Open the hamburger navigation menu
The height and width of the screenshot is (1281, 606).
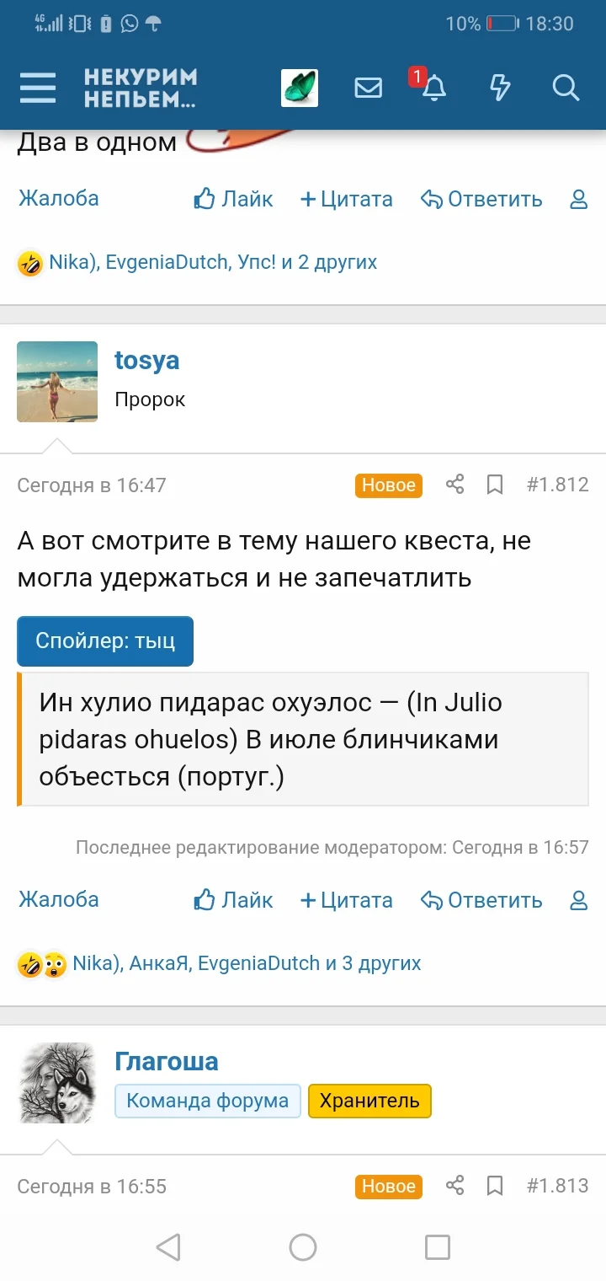[x=37, y=87]
